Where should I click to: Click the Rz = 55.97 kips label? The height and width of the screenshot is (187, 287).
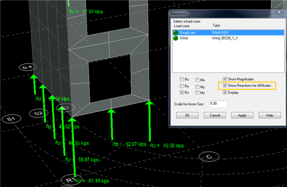tap(82, 160)
